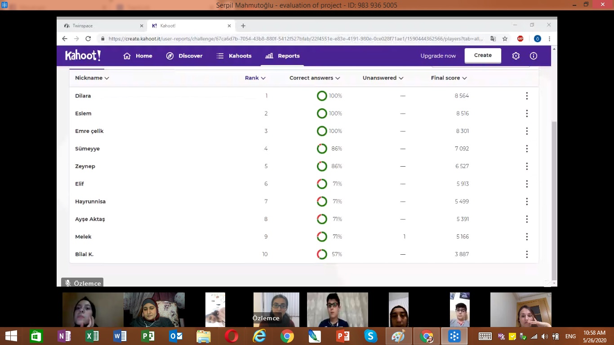The height and width of the screenshot is (345, 614).
Task: Open the Kahoots library
Action: (234, 56)
